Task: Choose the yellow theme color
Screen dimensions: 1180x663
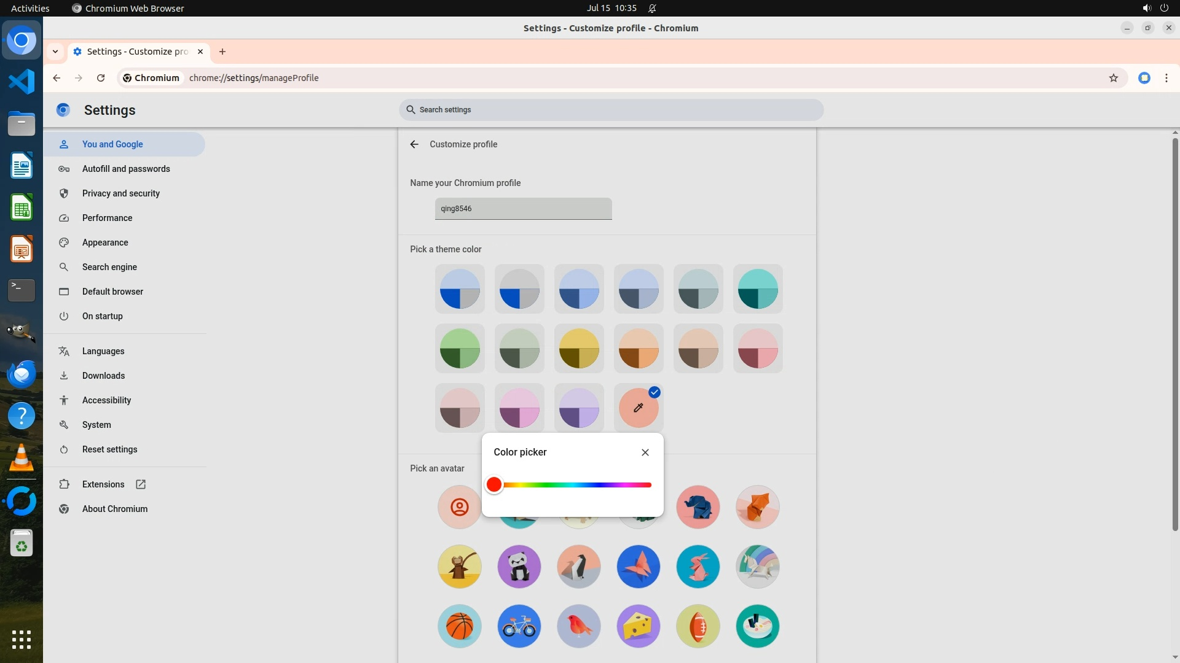Action: click(578, 349)
